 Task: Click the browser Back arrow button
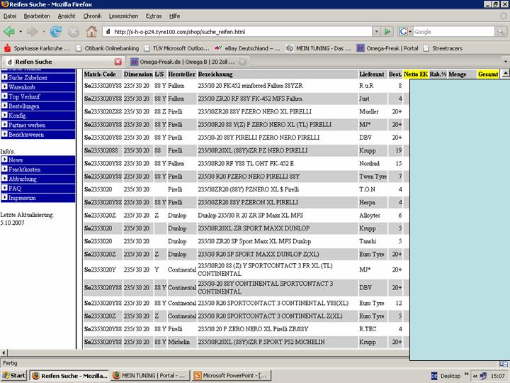(x=9, y=31)
